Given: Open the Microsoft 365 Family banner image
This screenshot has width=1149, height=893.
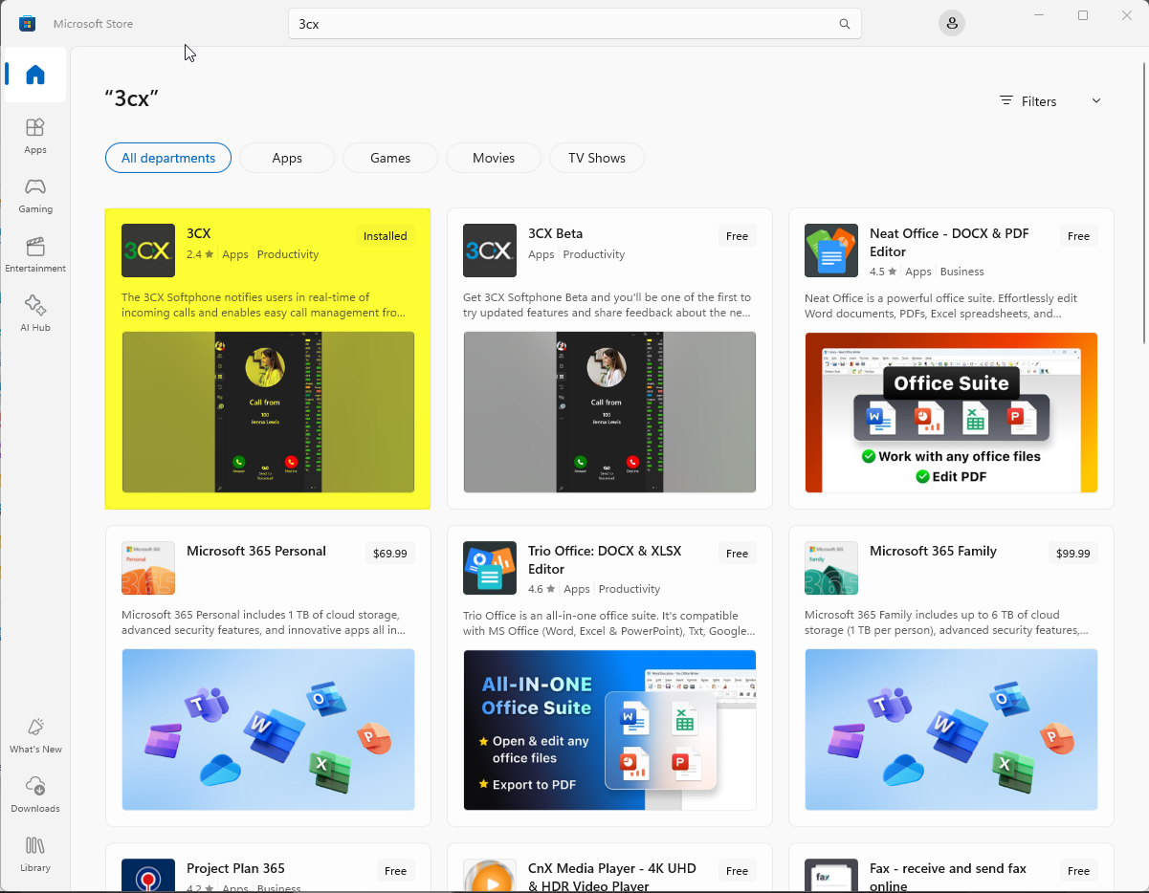Looking at the screenshot, I should pyautogui.click(x=951, y=730).
